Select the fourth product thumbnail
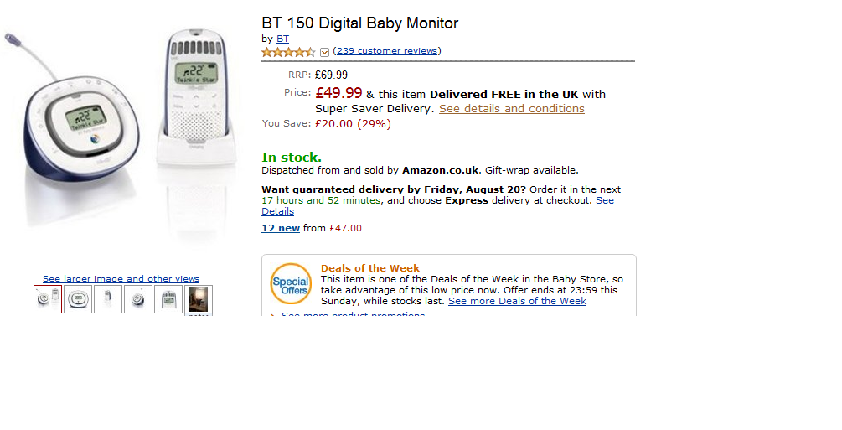 pos(138,299)
